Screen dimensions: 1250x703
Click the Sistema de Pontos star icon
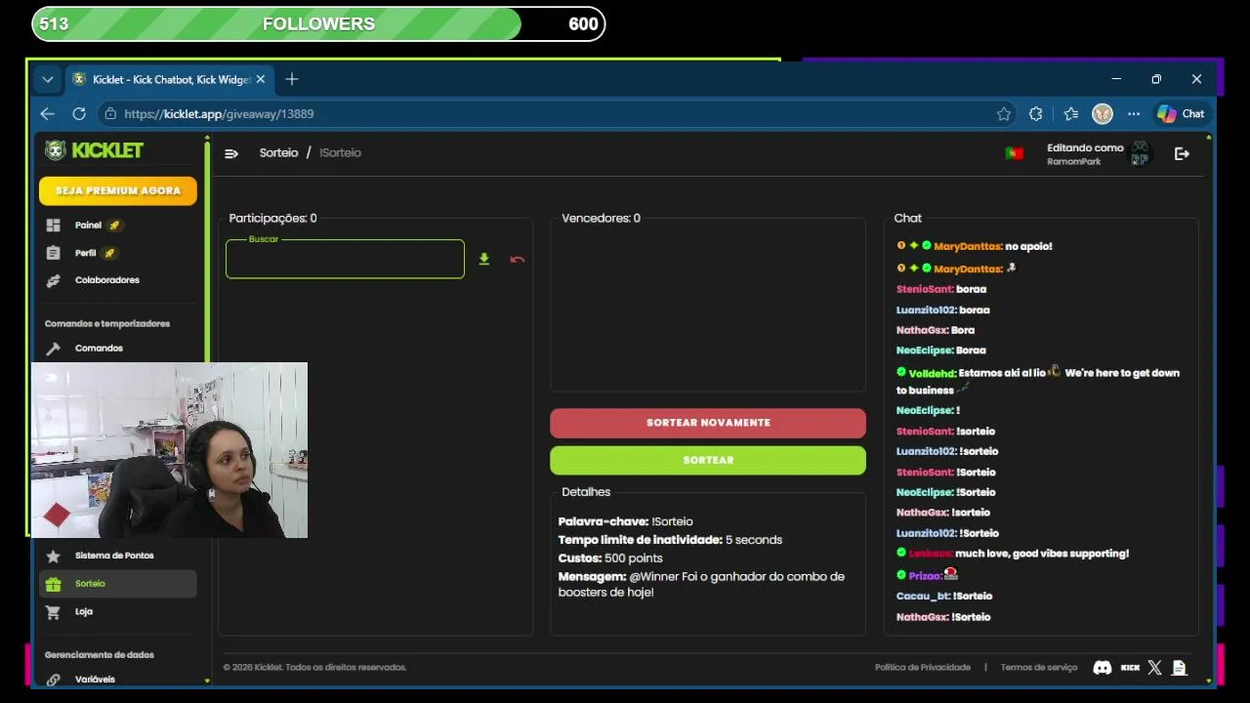[x=53, y=556]
